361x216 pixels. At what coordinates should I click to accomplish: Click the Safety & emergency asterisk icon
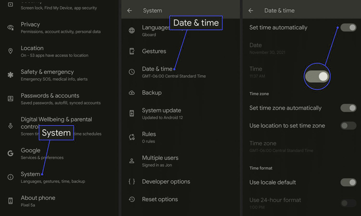(10, 75)
